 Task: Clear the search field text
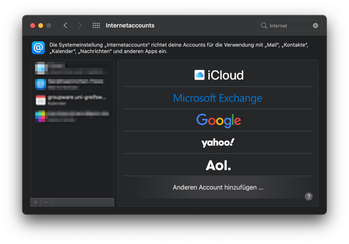tap(315, 26)
